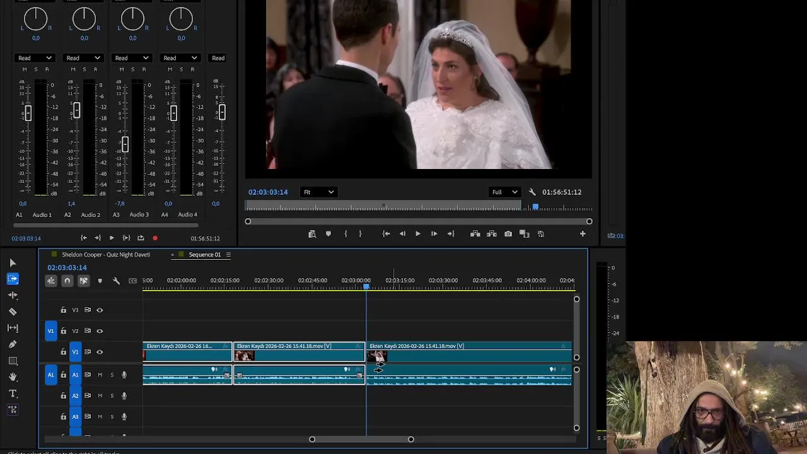Click Program Monitor playhead marker
This screenshot has height=454, width=807.
coord(535,207)
